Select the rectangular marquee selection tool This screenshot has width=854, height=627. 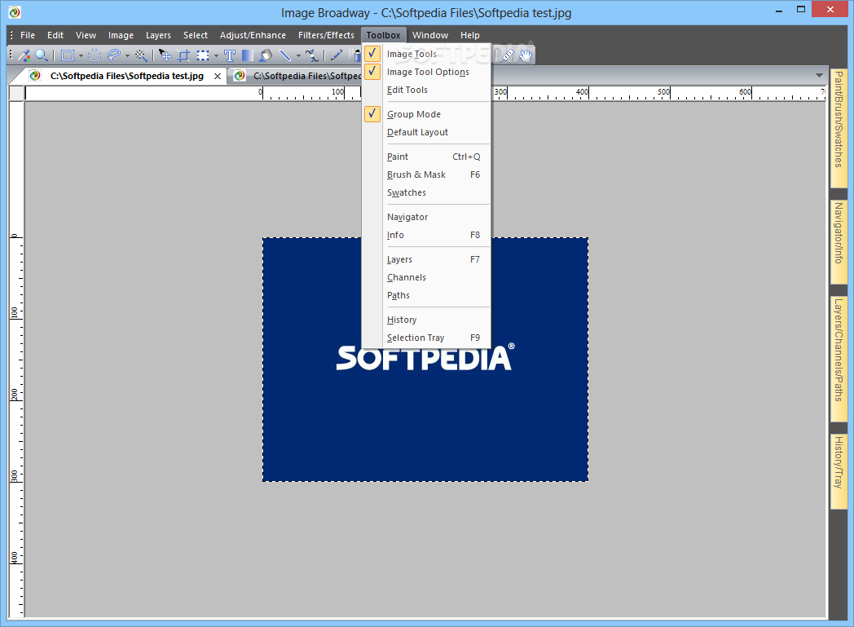(x=68, y=55)
